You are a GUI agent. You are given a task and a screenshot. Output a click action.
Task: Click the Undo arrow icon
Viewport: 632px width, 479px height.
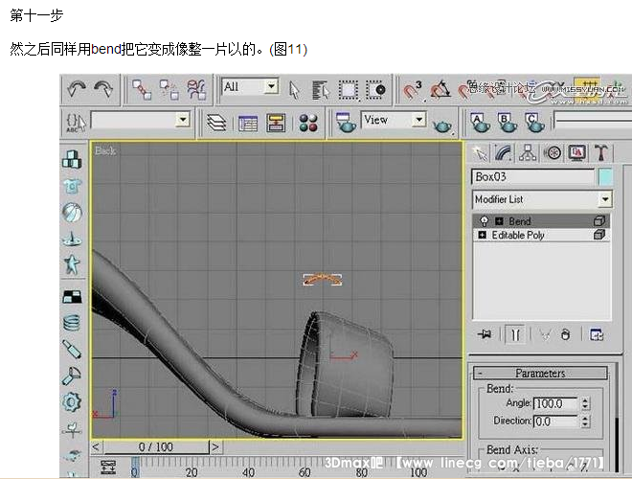(76, 89)
